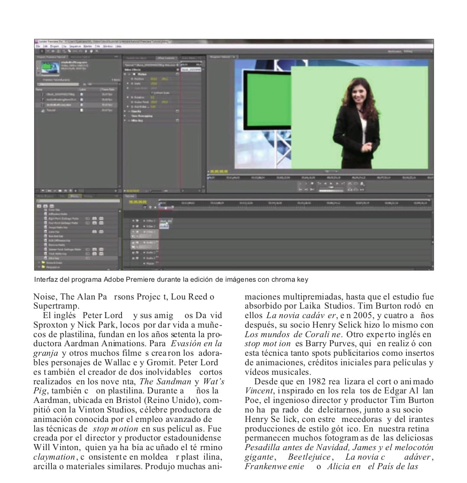This screenshot has width=467, height=483.
Task: Select the Selection arrow tool in toolbar
Action: pyautogui.click(x=42, y=51)
